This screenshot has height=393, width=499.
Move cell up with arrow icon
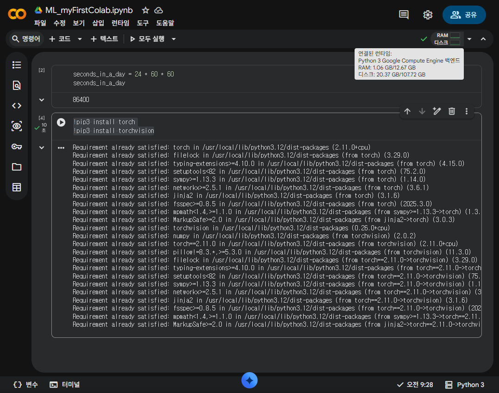[407, 111]
